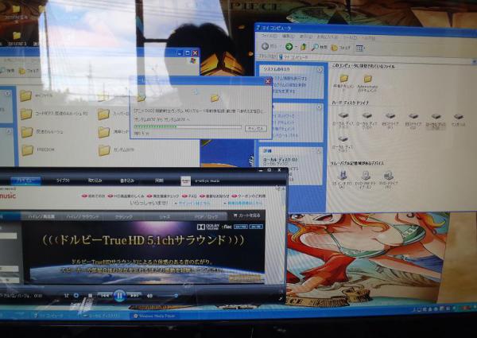Open the ハイレゾ/高音質 category tab
Viewport: 477px width, 338px height.
click(41, 216)
